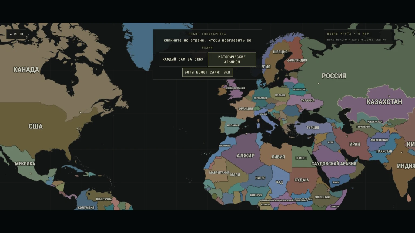Choose ВЕЛИКОБРИТАНИЯ on the map

click(235, 88)
